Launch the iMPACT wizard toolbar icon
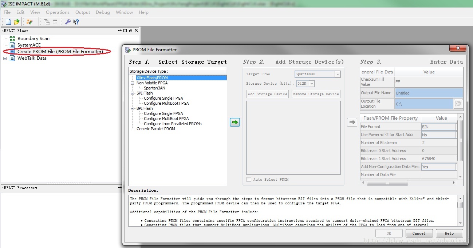Screen dimensions: 473x248 pyautogui.click(x=29, y=22)
